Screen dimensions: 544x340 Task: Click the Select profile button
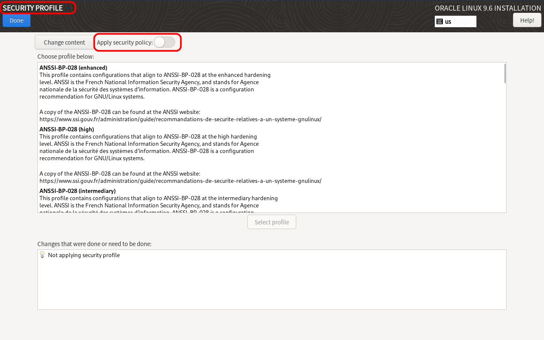tap(272, 222)
